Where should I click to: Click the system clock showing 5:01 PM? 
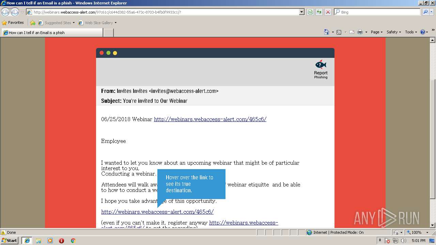(418, 241)
